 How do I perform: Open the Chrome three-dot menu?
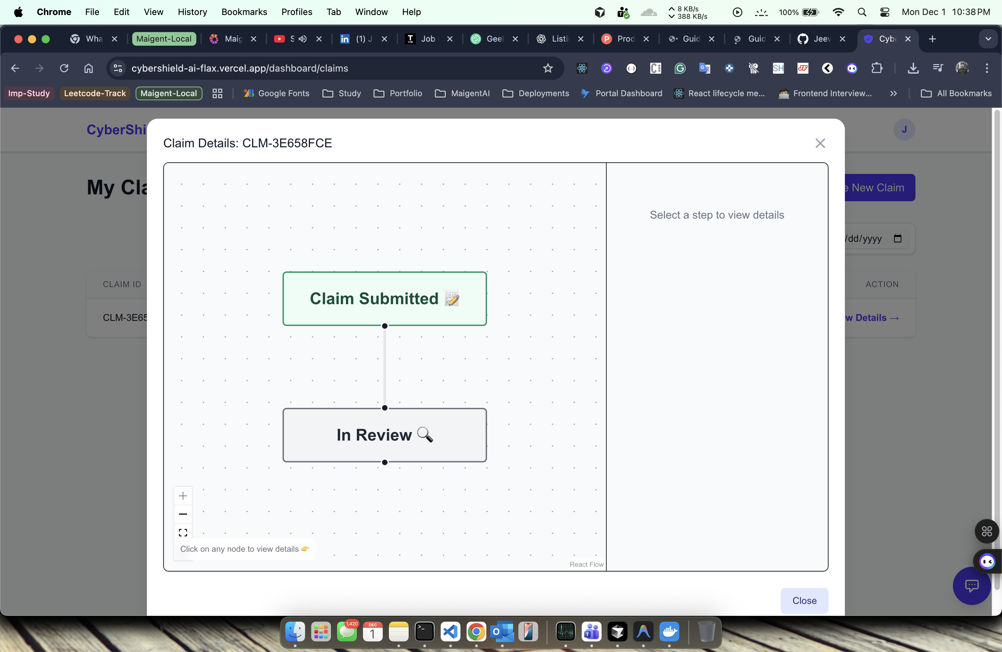(986, 68)
